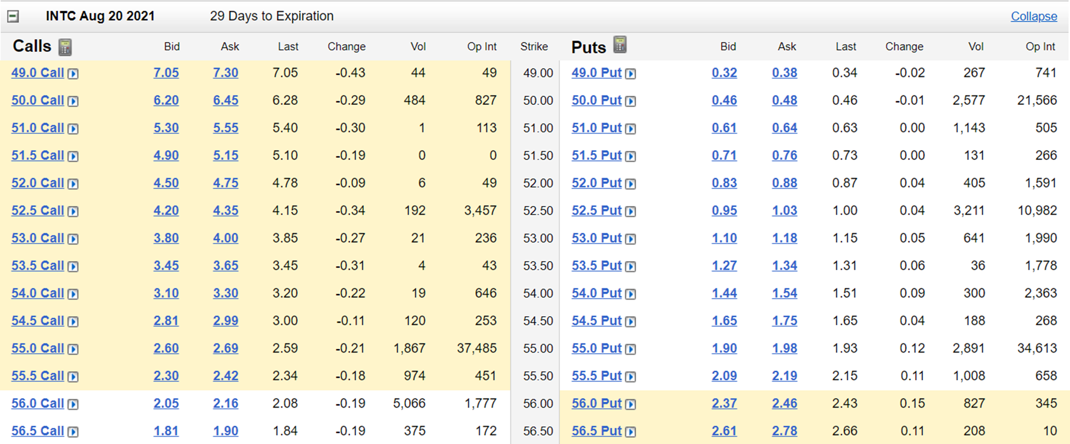1070x444 pixels.
Task: Click the 55.00 strike price cell
Action: coord(538,348)
